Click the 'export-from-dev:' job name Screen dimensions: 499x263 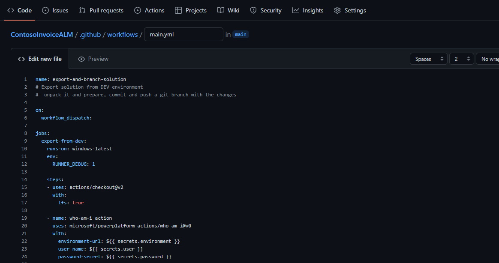point(63,141)
